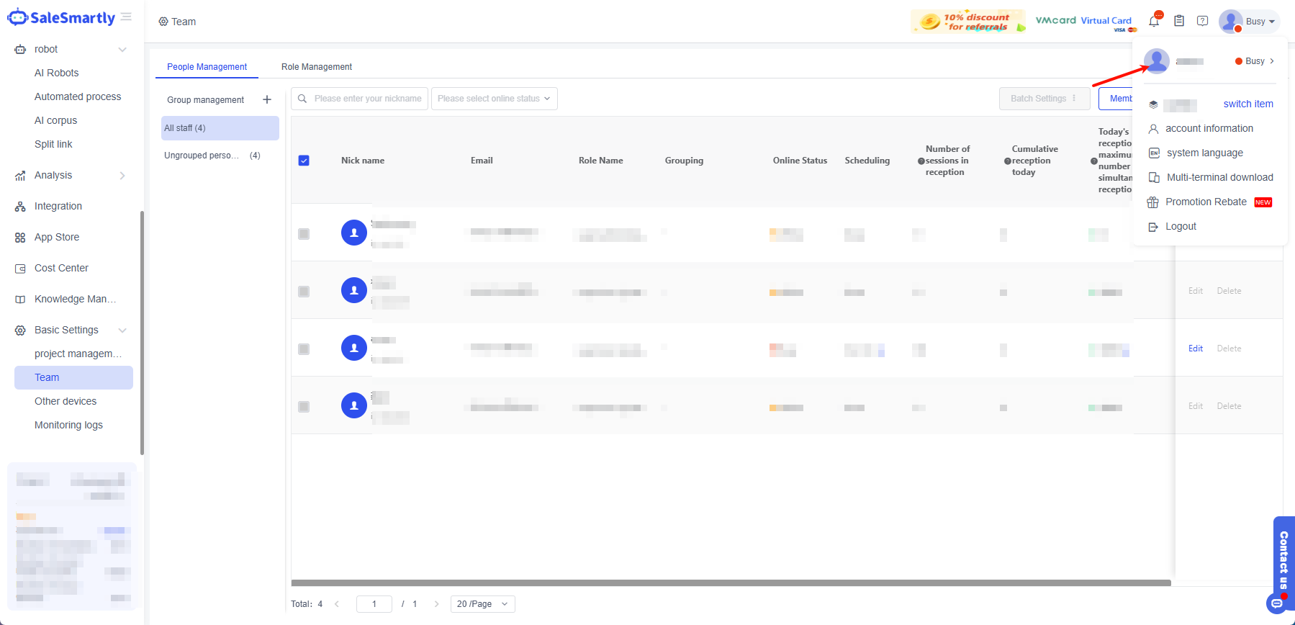Open account information from the profile menu
The image size is (1295, 625).
pyautogui.click(x=1209, y=128)
